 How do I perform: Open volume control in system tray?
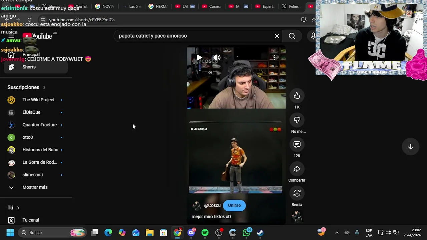pyautogui.click(x=388, y=233)
